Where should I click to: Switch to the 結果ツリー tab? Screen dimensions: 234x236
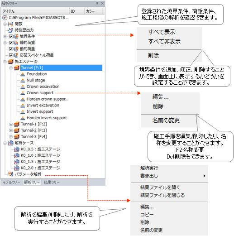tap(52, 182)
